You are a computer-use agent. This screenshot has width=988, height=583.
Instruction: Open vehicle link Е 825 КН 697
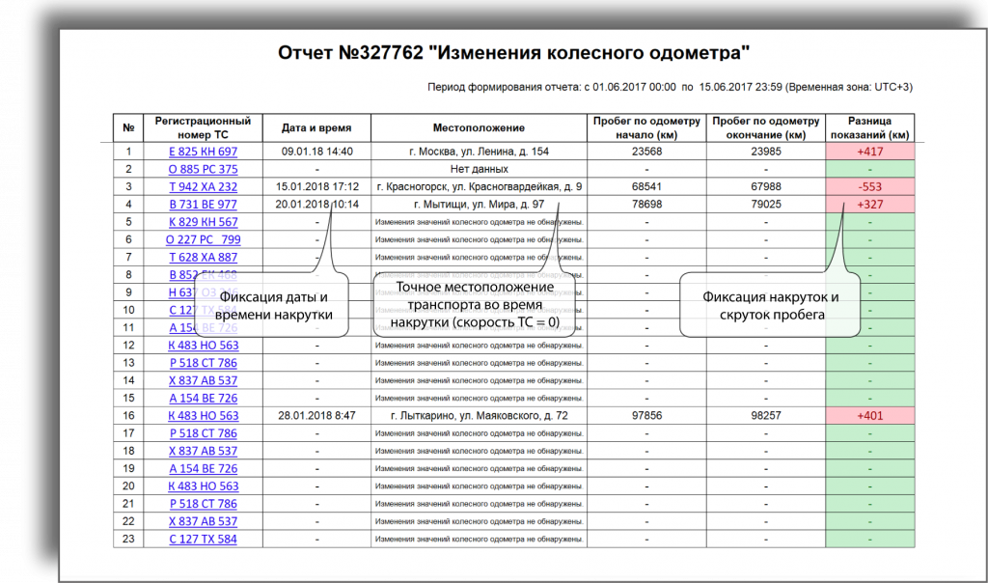tap(203, 152)
